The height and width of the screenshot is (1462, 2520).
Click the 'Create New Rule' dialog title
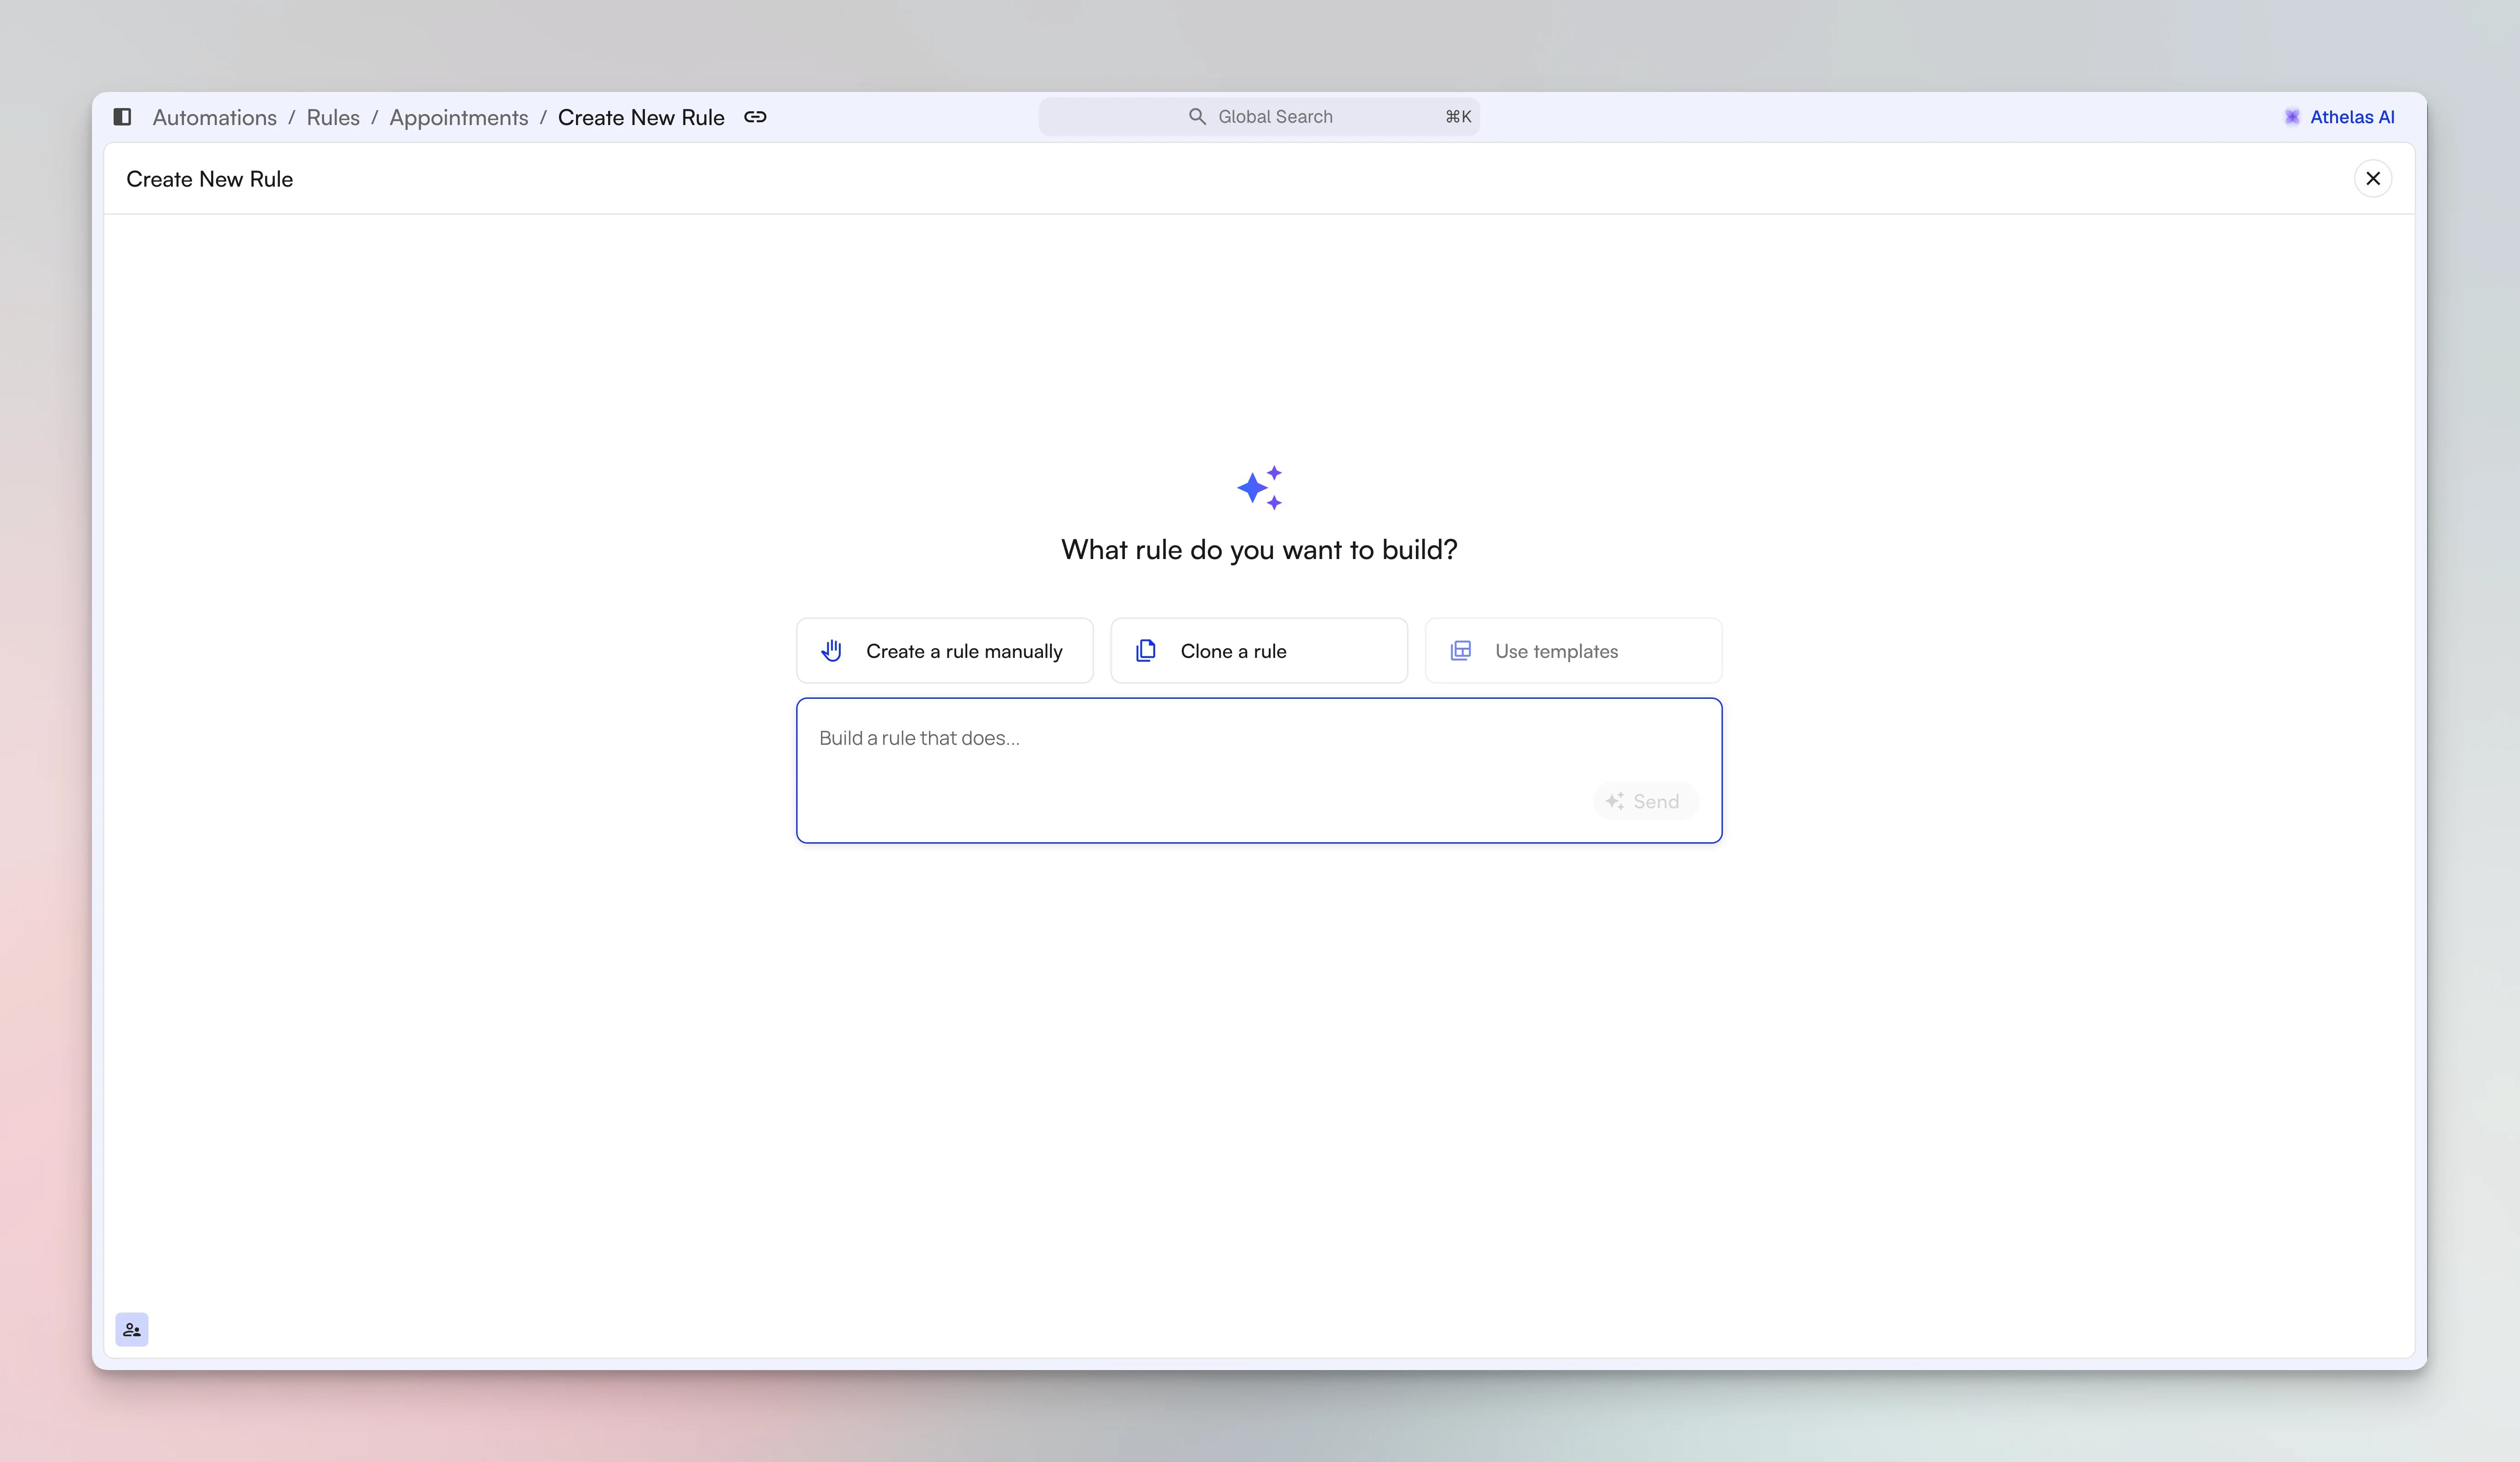(x=209, y=179)
